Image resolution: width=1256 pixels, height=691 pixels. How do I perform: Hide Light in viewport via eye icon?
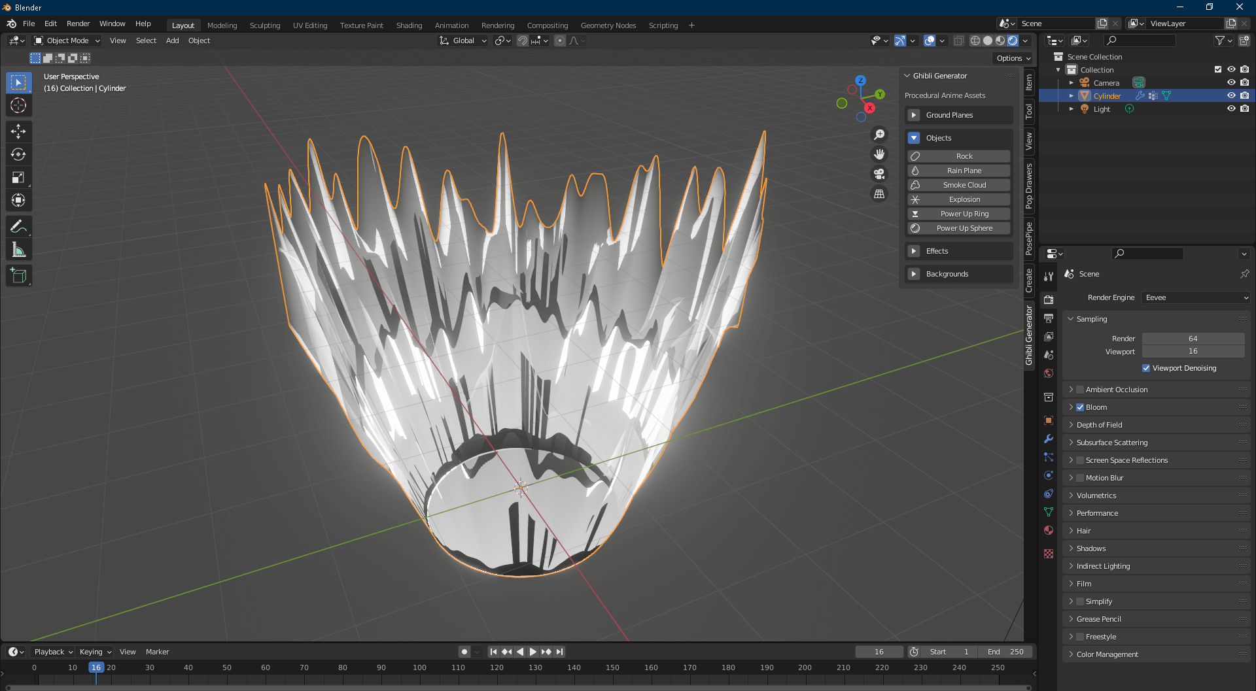pyautogui.click(x=1231, y=109)
